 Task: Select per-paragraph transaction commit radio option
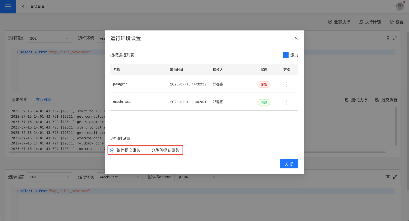tap(147, 150)
